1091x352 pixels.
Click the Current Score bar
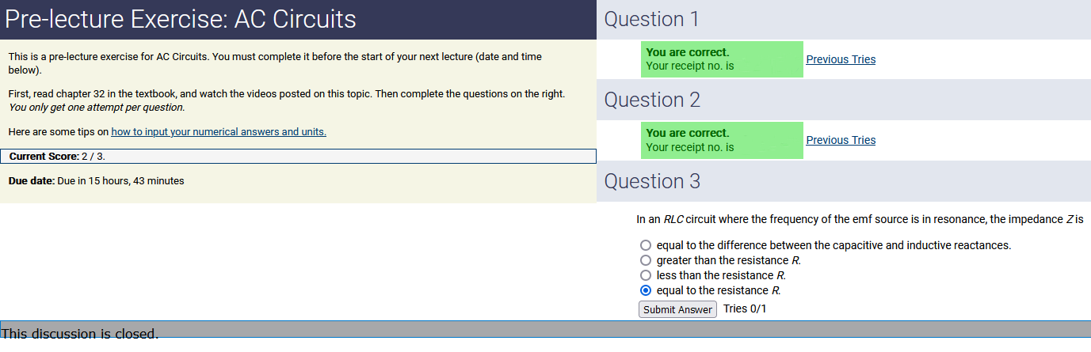click(x=298, y=157)
